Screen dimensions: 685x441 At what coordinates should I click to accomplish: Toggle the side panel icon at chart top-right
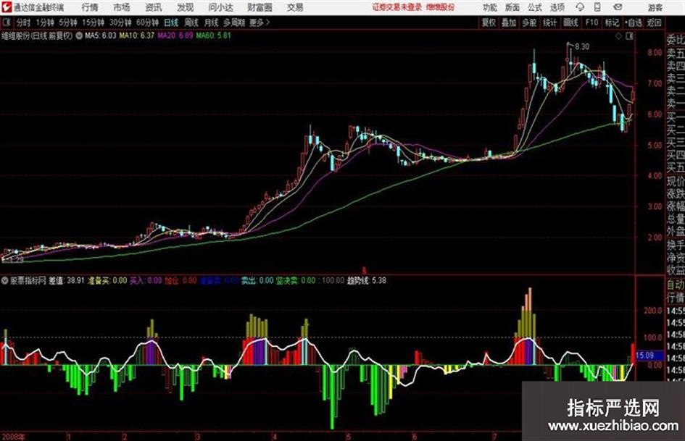[629, 36]
